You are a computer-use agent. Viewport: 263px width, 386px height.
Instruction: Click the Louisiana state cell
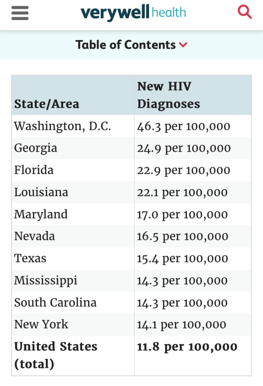[x=41, y=192]
